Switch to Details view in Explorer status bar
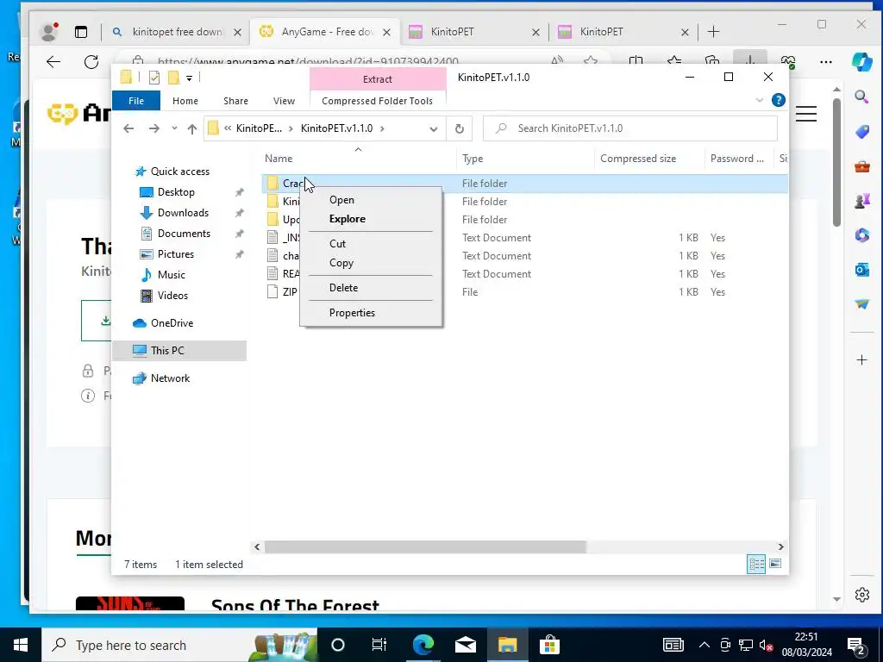 pos(755,564)
